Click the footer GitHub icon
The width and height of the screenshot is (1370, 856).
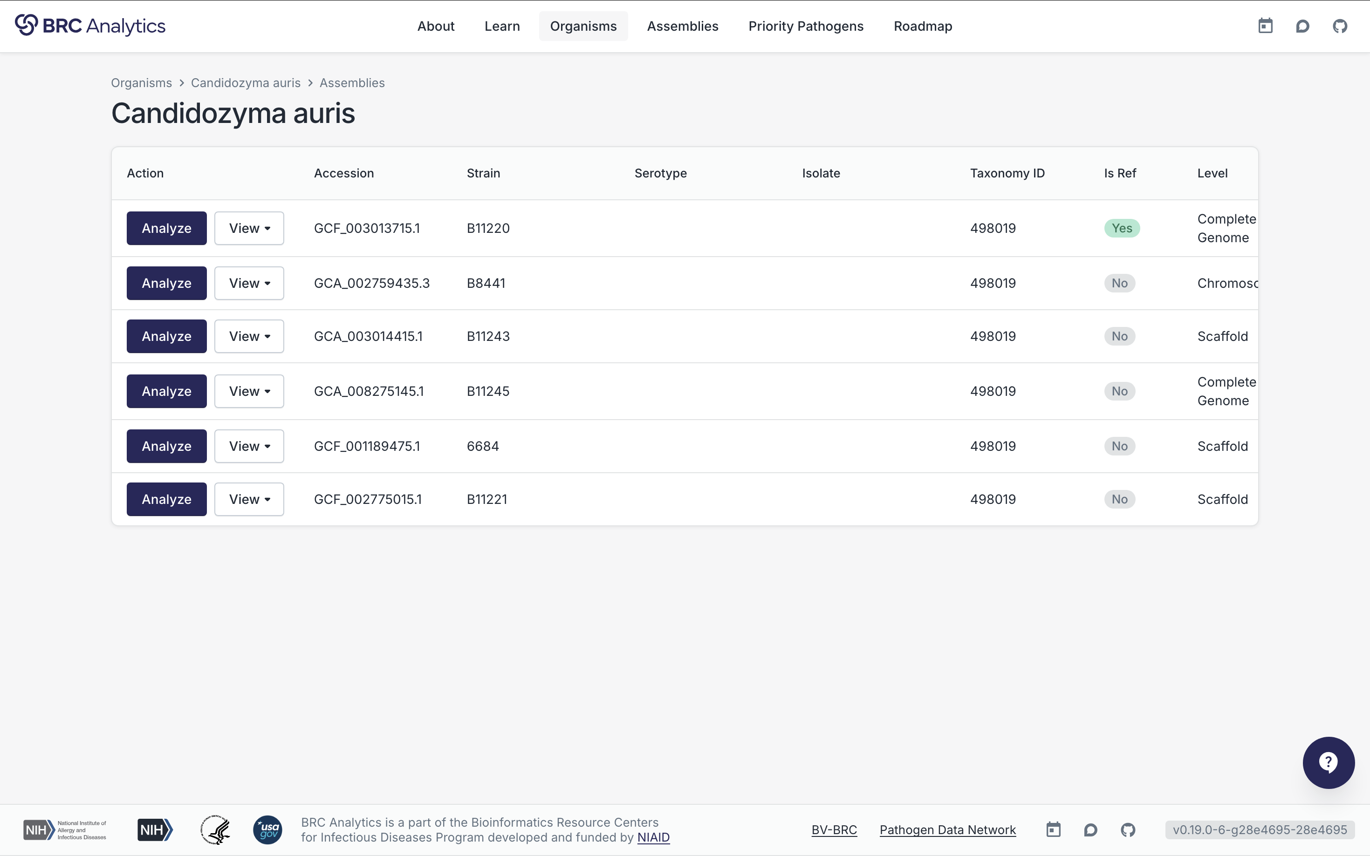coord(1128,829)
